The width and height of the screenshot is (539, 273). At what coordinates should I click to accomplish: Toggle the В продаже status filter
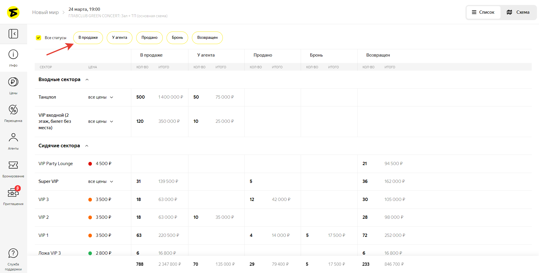coord(88,38)
